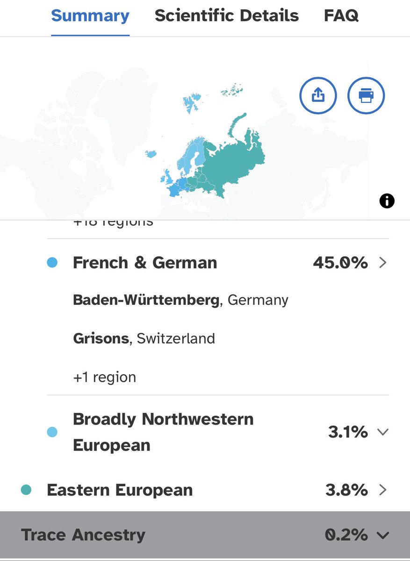Show the +1 region link
Image resolution: width=410 pixels, height=561 pixels.
click(x=104, y=377)
